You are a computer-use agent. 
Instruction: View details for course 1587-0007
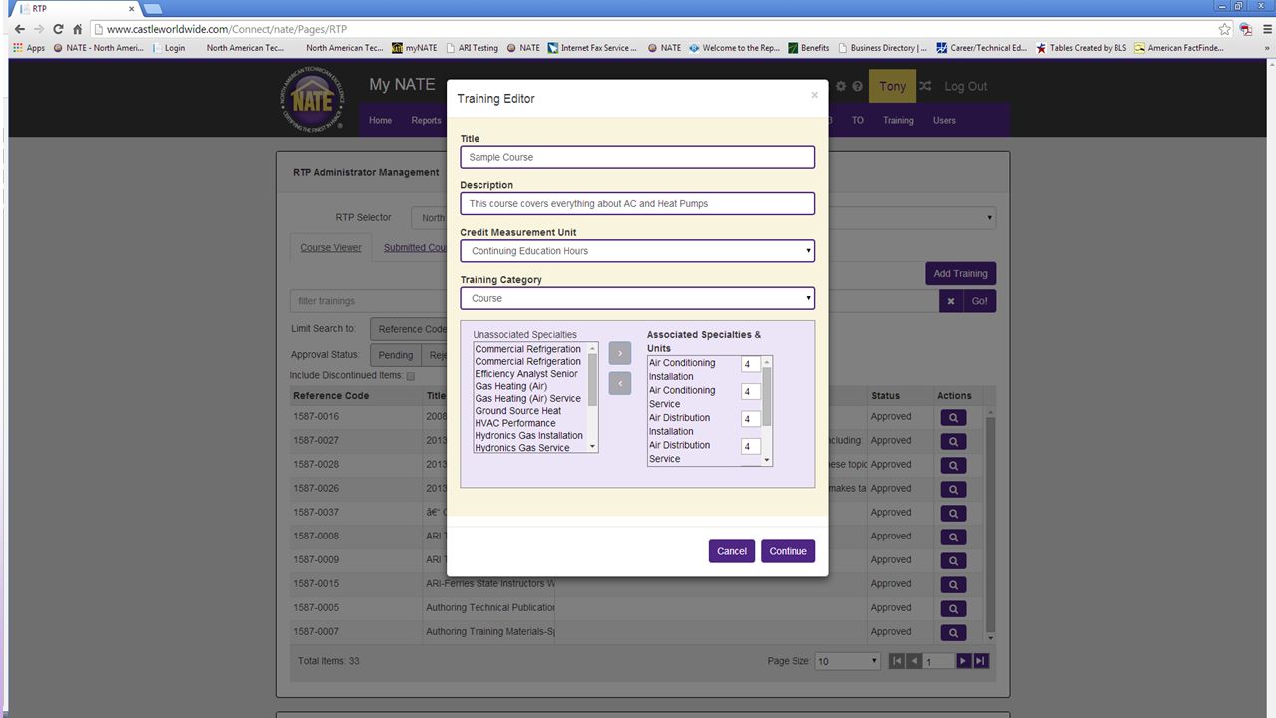[953, 632]
